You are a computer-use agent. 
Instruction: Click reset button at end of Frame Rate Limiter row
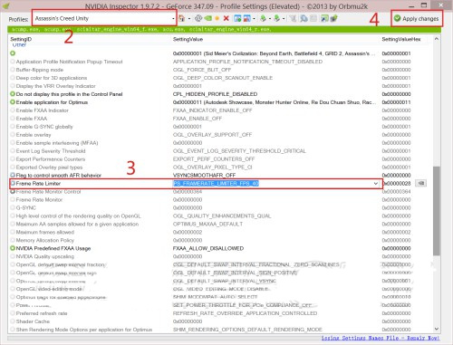point(421,183)
